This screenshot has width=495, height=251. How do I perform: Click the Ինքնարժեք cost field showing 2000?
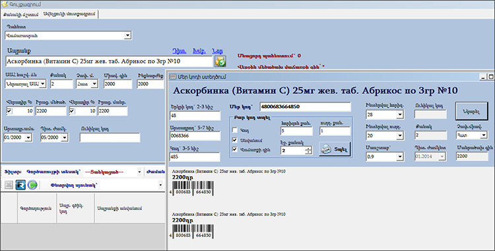(150, 84)
